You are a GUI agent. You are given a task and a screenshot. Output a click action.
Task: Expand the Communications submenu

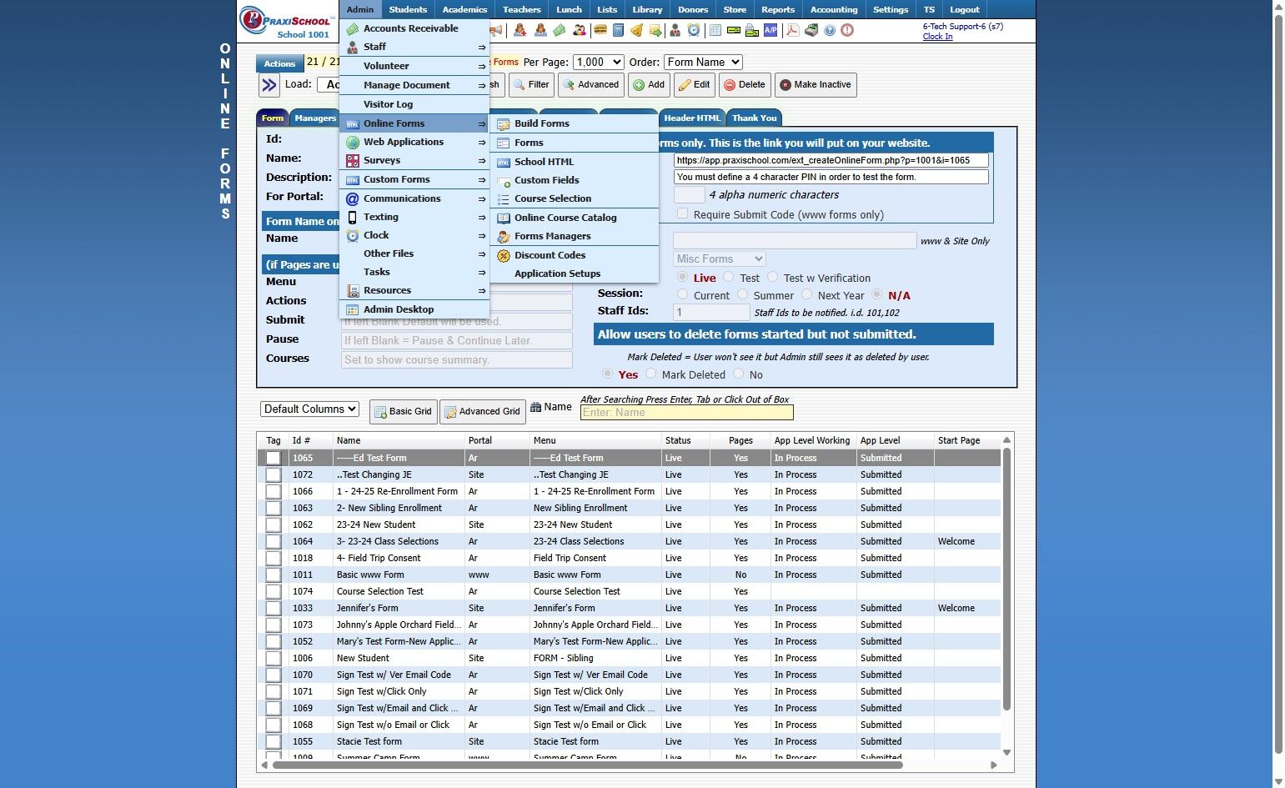pyautogui.click(x=414, y=198)
